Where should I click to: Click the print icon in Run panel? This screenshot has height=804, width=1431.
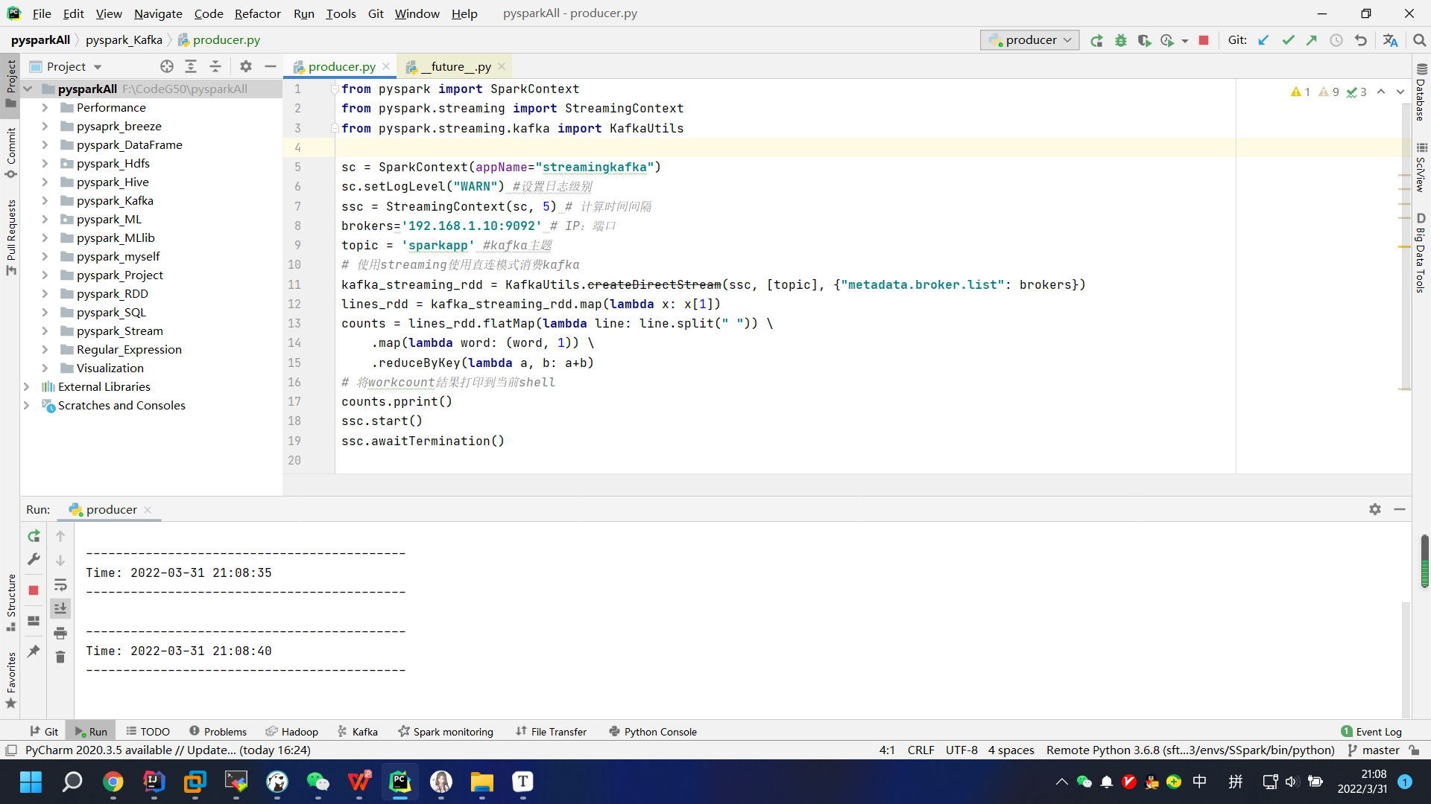click(x=60, y=633)
